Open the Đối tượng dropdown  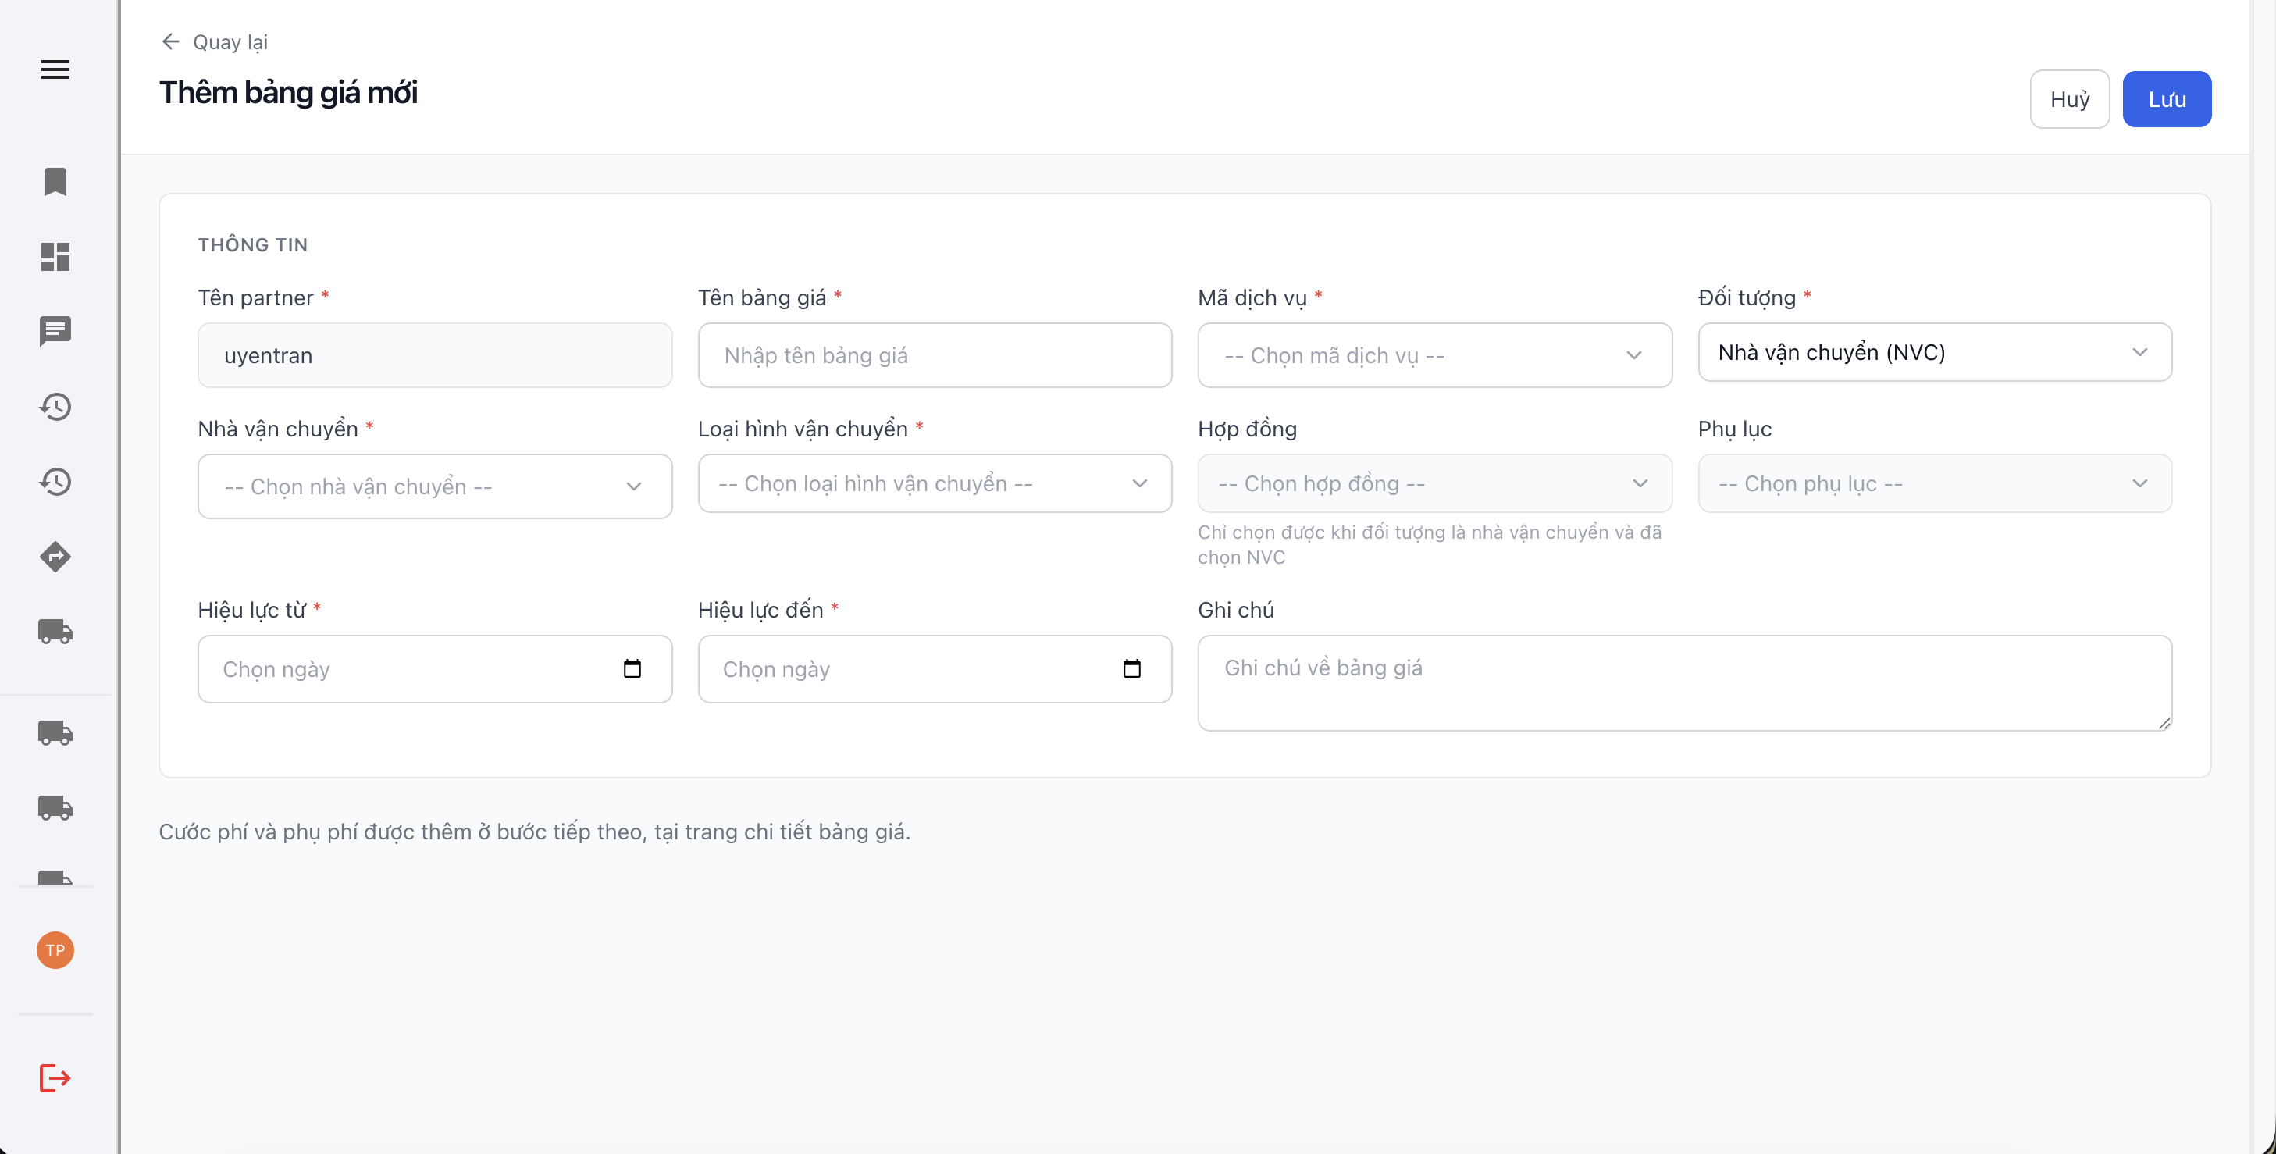pyautogui.click(x=1935, y=353)
